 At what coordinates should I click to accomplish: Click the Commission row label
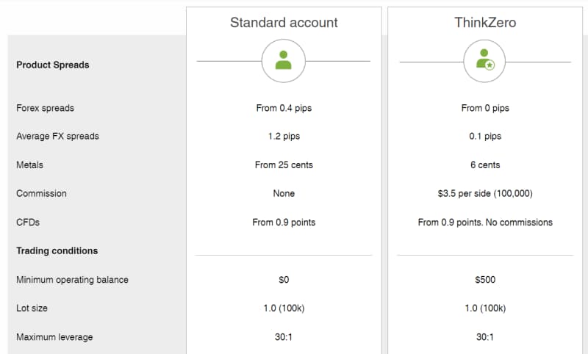(x=41, y=193)
